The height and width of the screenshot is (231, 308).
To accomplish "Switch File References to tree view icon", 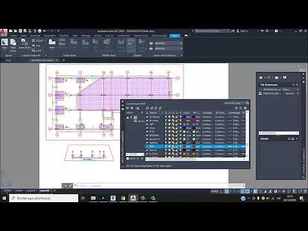I will 297,85.
